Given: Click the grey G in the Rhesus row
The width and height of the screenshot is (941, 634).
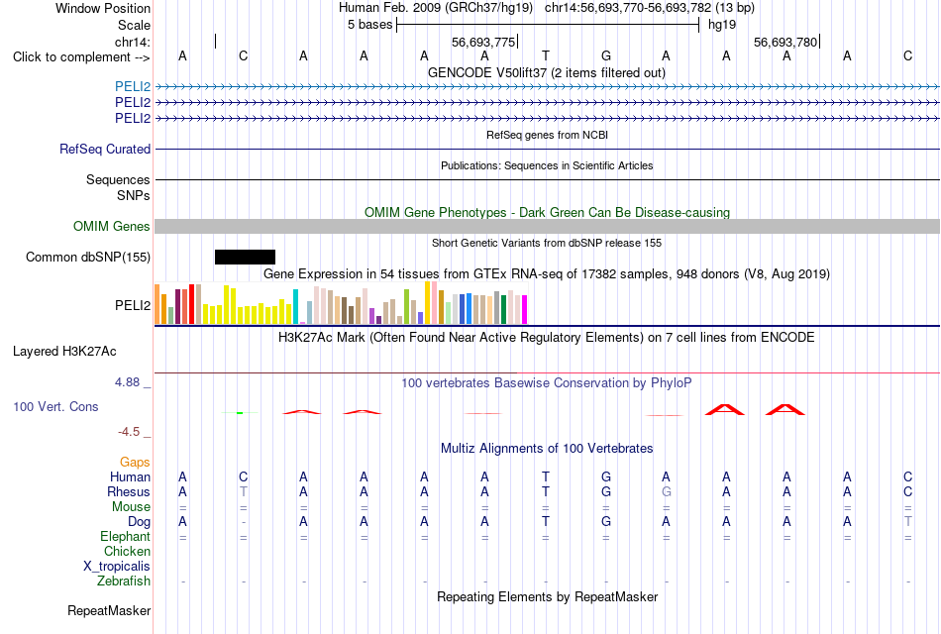Looking at the screenshot, I should click(667, 491).
